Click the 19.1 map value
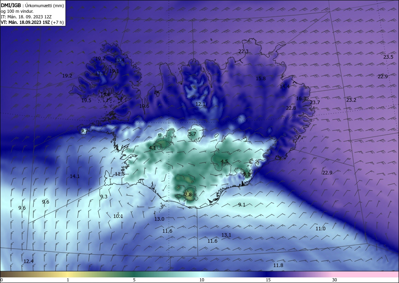 (x=114, y=71)
